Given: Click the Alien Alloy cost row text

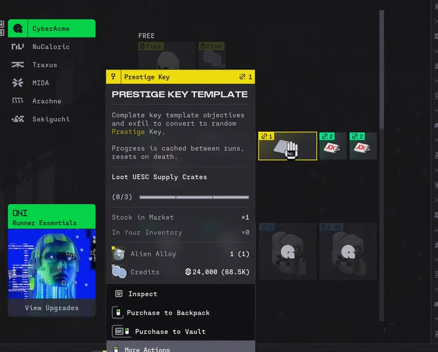Looking at the screenshot, I should (x=153, y=254).
